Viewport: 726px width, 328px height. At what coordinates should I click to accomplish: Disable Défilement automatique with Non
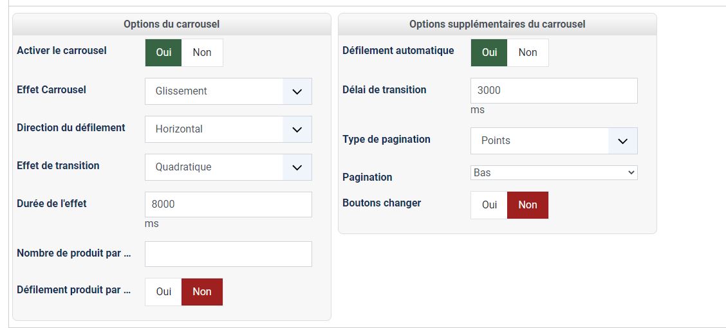[x=528, y=53]
